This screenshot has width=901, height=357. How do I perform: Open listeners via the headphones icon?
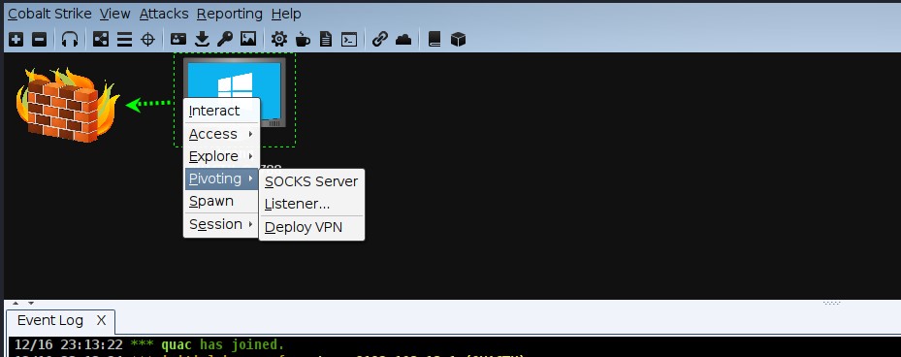(x=70, y=39)
